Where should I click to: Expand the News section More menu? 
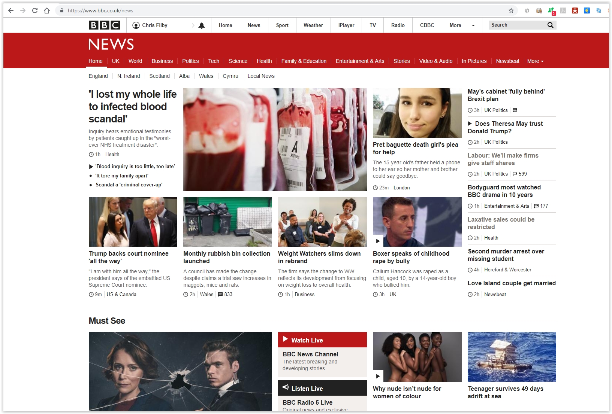pyautogui.click(x=535, y=61)
